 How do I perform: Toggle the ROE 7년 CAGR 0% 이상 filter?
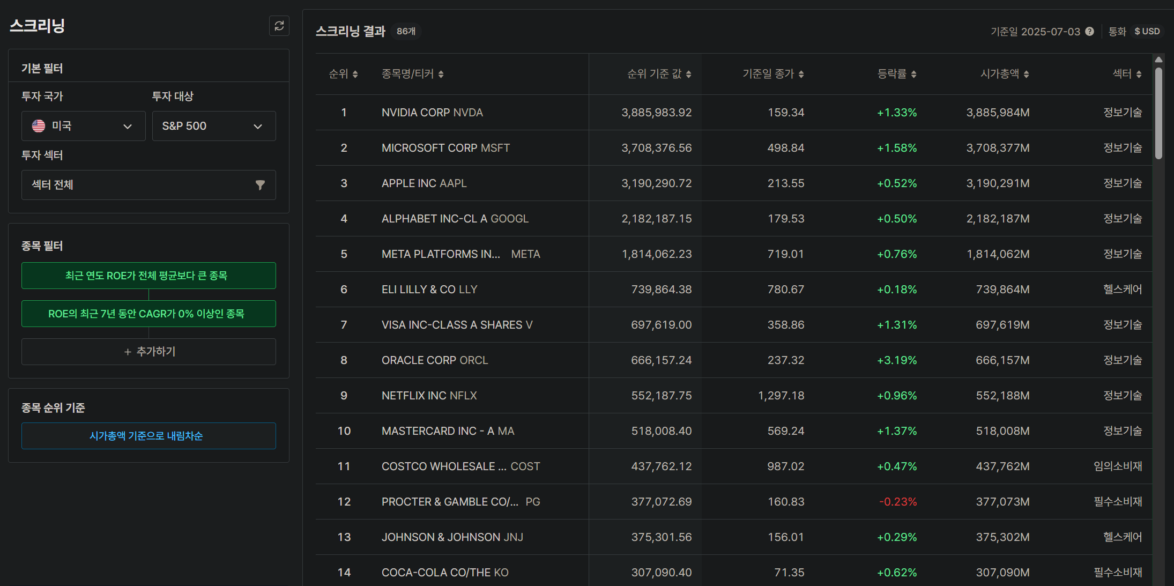click(148, 314)
